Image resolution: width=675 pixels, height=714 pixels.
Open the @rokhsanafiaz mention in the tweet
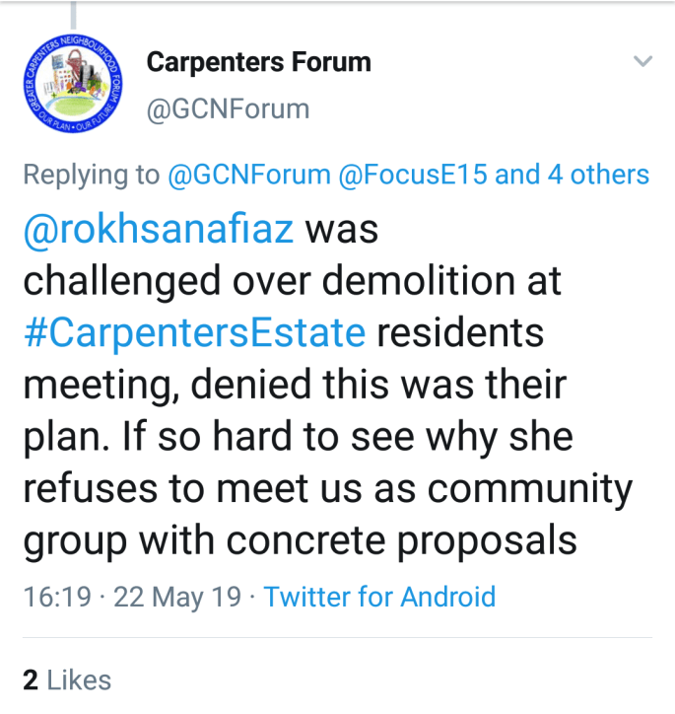[x=158, y=229]
